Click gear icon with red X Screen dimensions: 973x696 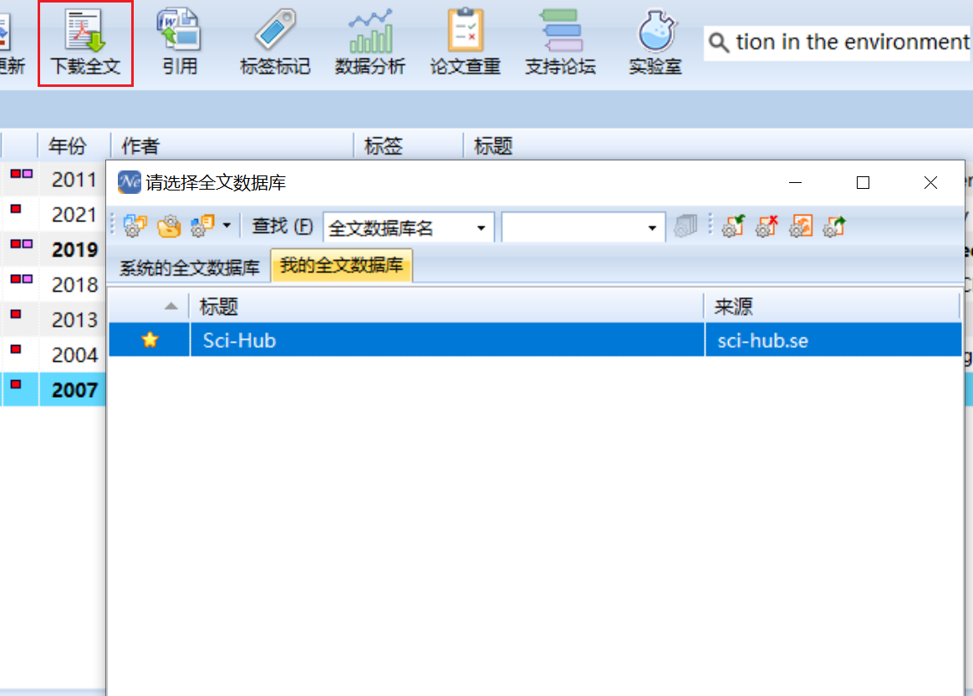pyautogui.click(x=767, y=226)
